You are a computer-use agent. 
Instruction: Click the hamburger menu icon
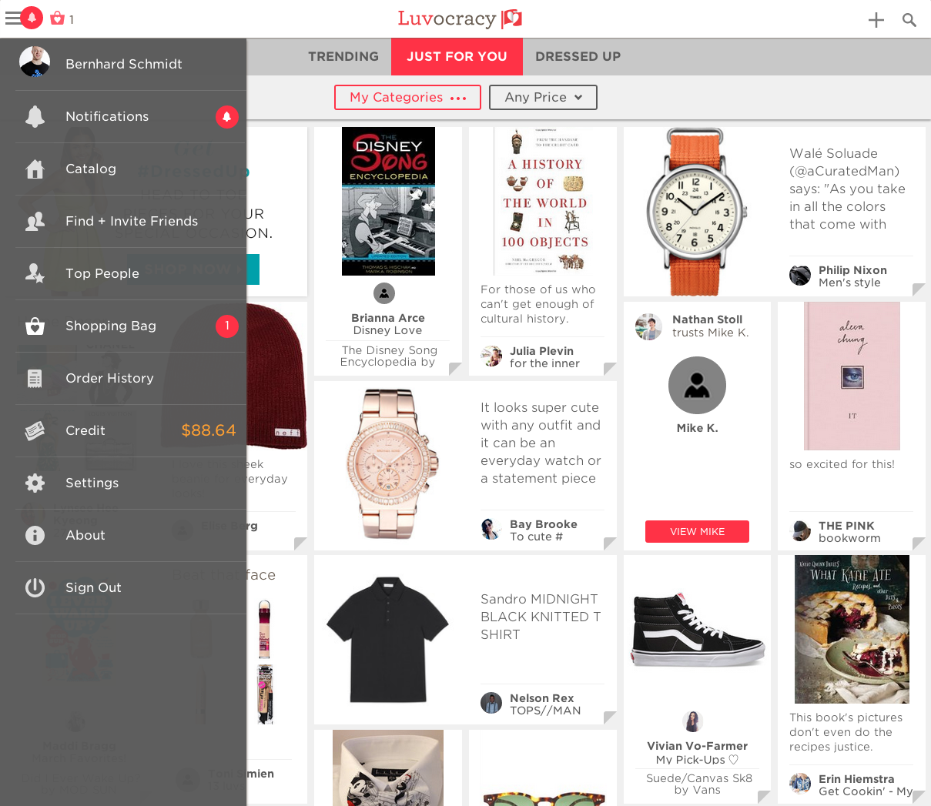click(x=12, y=18)
